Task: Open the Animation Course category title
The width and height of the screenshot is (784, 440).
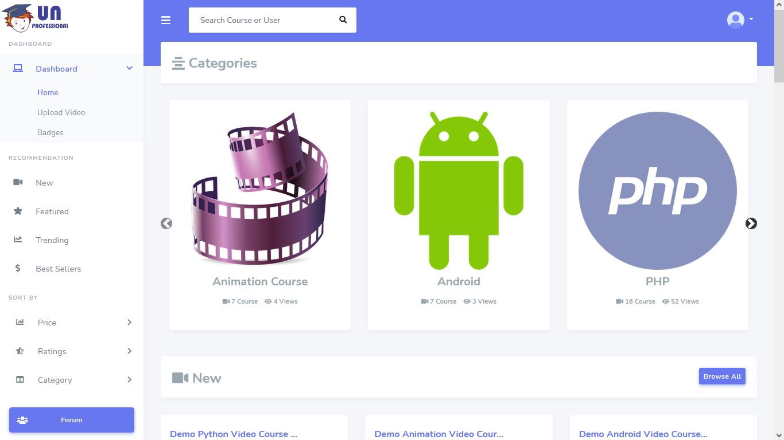Action: pos(260,281)
